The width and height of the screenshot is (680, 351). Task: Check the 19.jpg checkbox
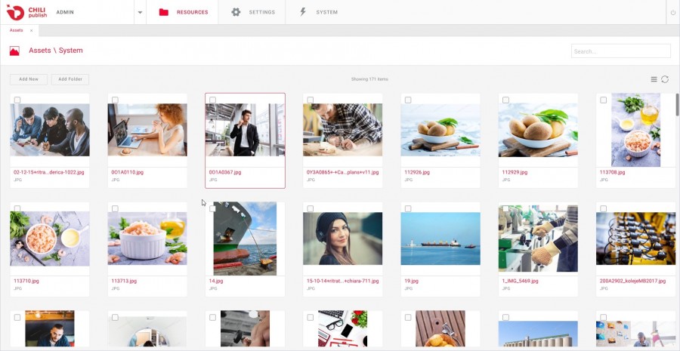408,209
